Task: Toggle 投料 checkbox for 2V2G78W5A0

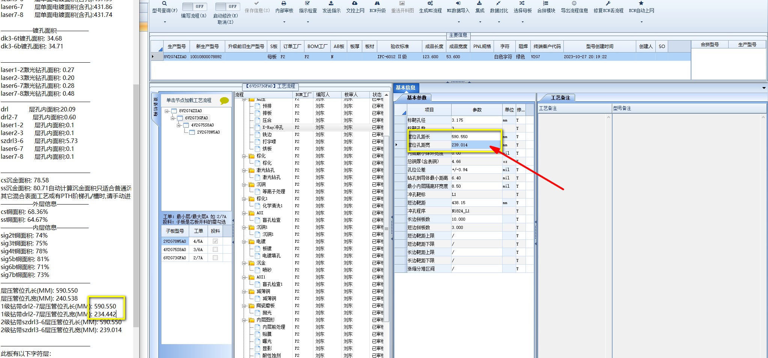Action: tap(215, 241)
